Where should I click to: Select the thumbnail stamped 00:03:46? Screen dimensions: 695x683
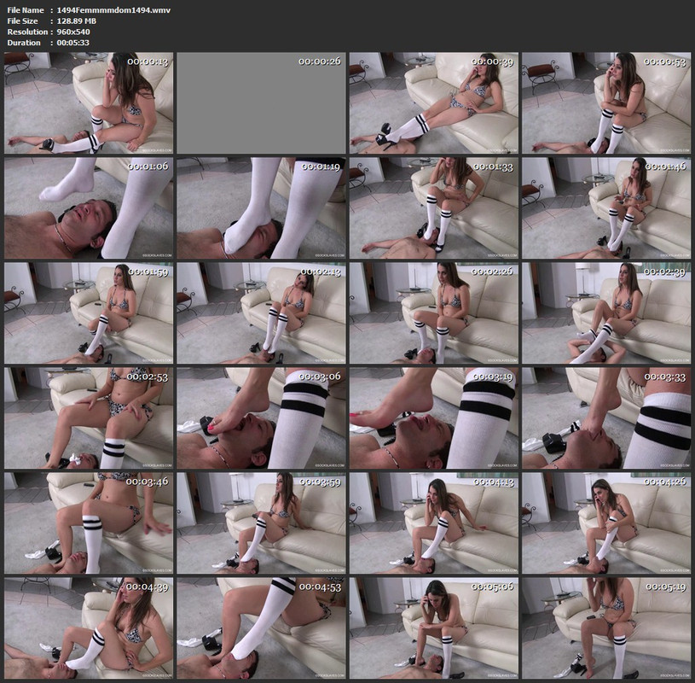tap(89, 522)
